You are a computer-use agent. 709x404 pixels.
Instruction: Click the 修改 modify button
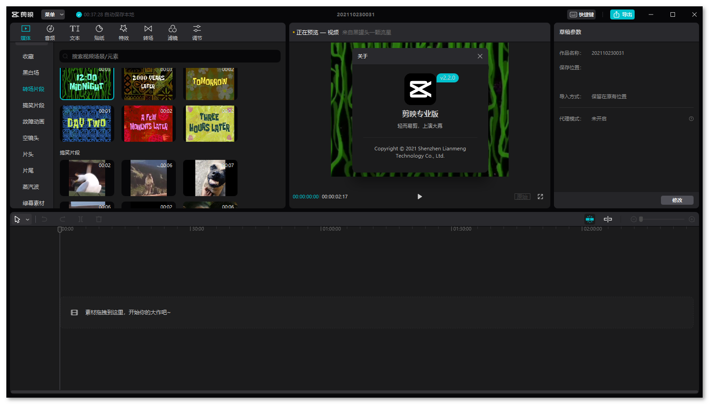tap(677, 200)
